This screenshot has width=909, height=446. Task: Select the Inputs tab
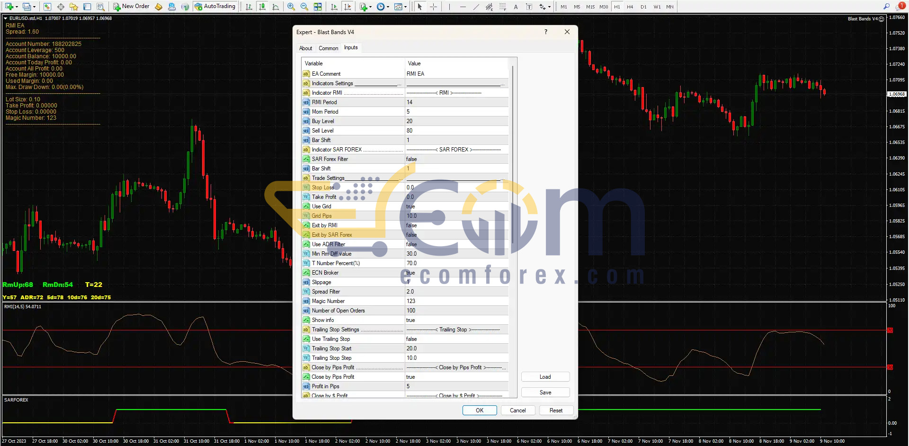pos(351,47)
